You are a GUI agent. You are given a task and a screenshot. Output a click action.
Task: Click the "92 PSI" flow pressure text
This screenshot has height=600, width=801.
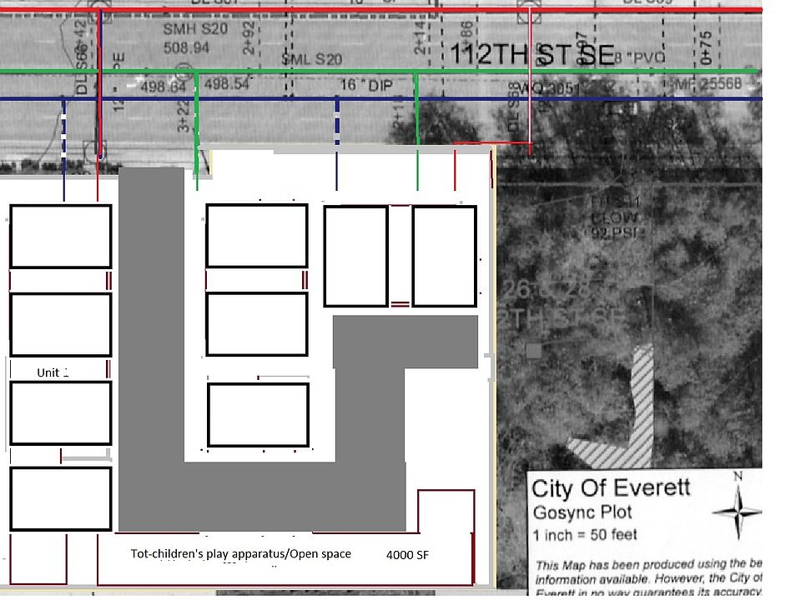coord(614,232)
